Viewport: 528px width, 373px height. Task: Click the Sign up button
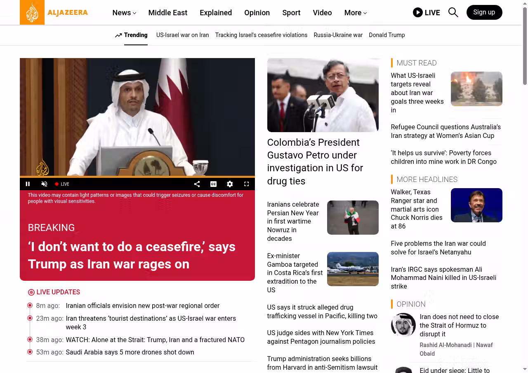point(484,12)
